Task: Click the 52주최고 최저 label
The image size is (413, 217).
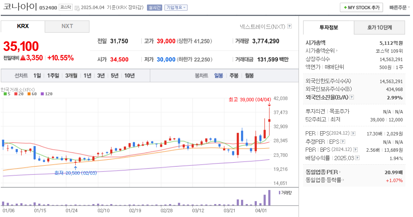Action: click(323, 120)
